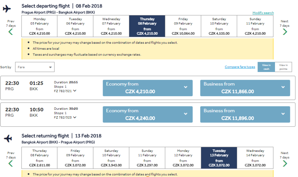Open the Modify search link

[x=263, y=13]
